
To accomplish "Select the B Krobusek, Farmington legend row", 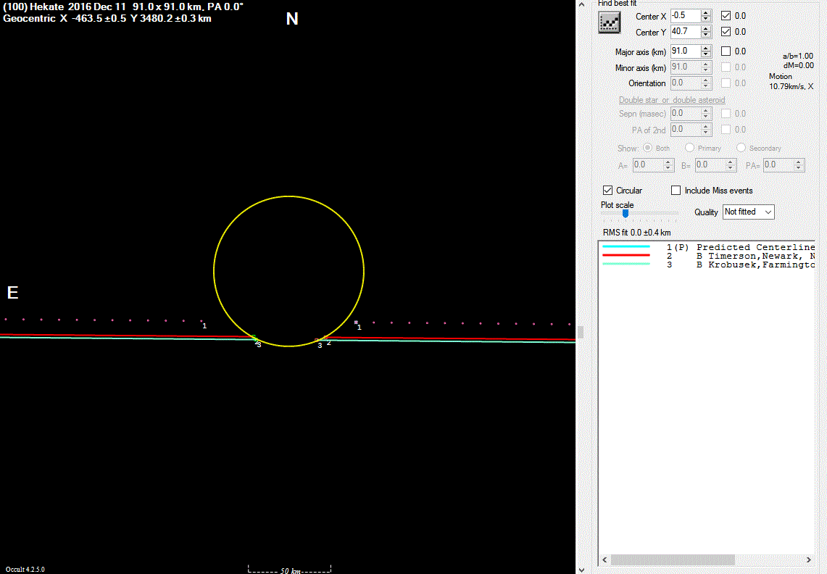I will [x=707, y=265].
